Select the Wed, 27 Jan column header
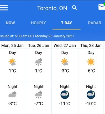The height and width of the screenshot is (114, 105). point(65,46)
